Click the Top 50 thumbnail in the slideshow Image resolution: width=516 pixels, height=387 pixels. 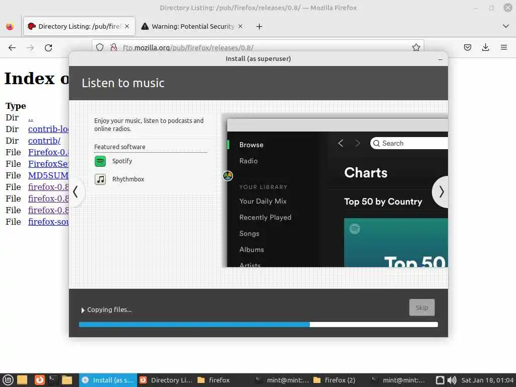pos(396,242)
